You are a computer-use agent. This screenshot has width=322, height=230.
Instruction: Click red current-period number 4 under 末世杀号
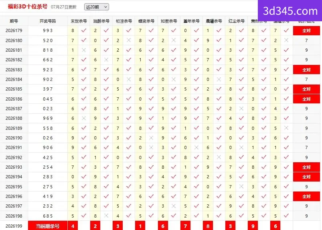(x=73, y=226)
